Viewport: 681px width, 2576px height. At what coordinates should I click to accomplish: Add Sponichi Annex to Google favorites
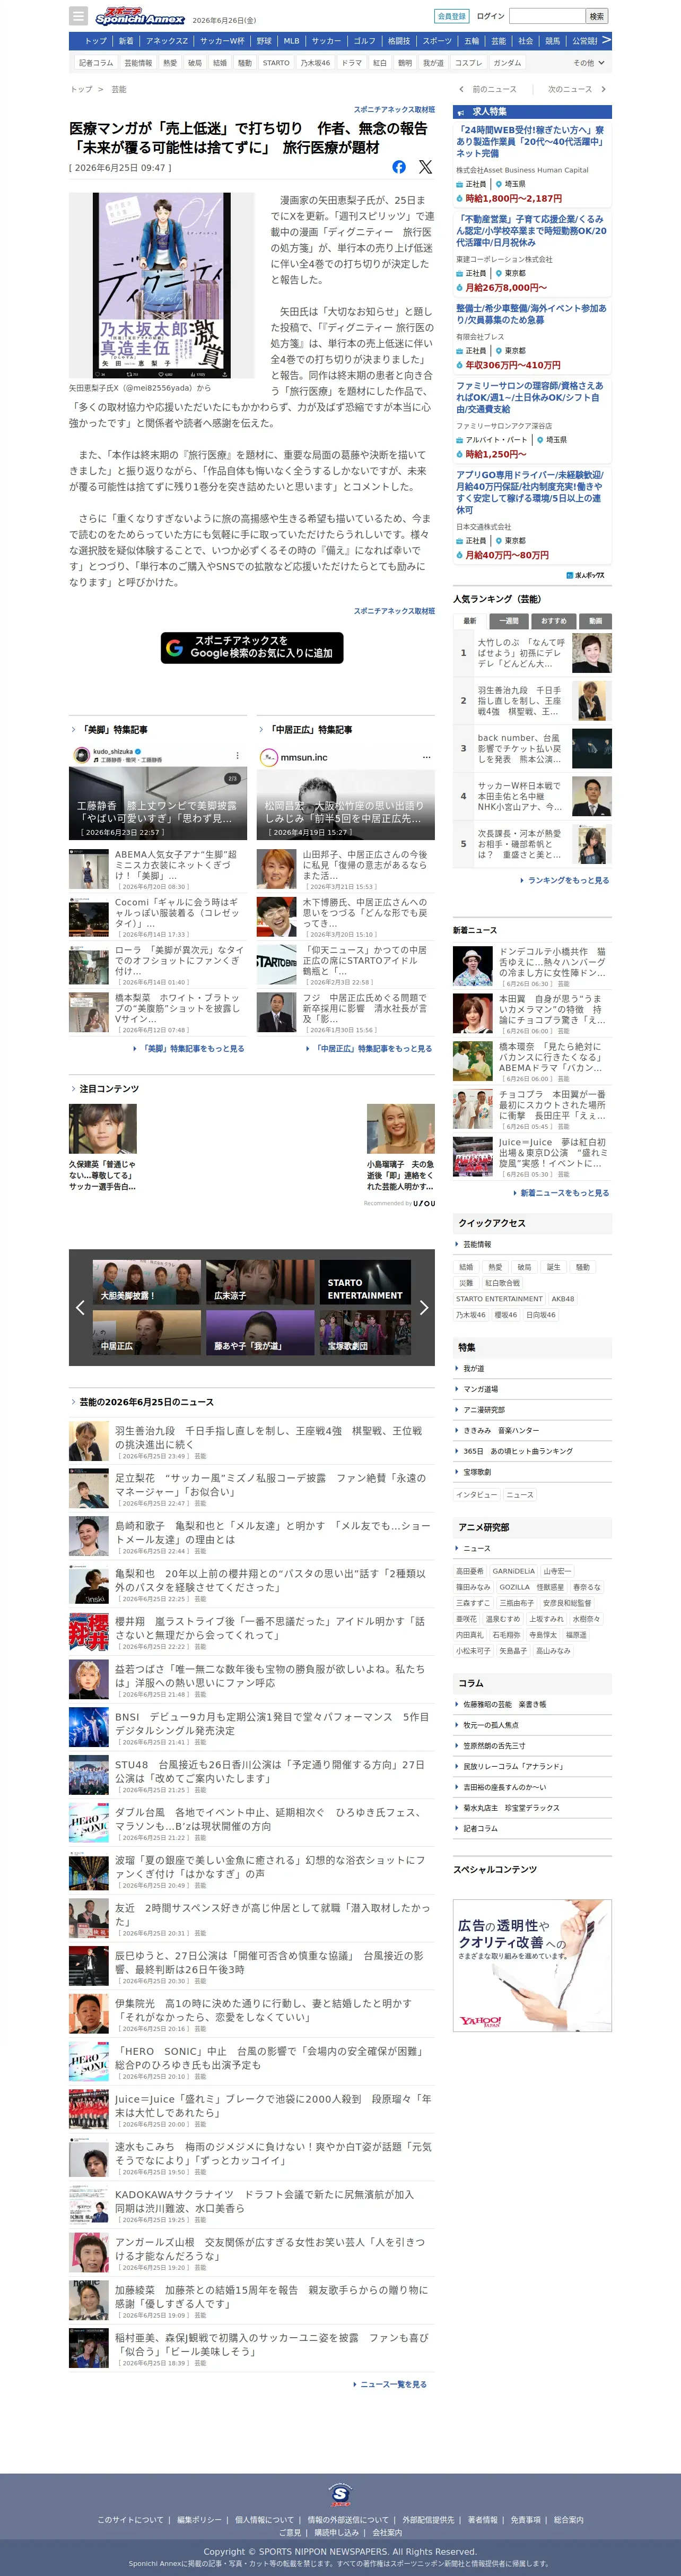click(252, 647)
